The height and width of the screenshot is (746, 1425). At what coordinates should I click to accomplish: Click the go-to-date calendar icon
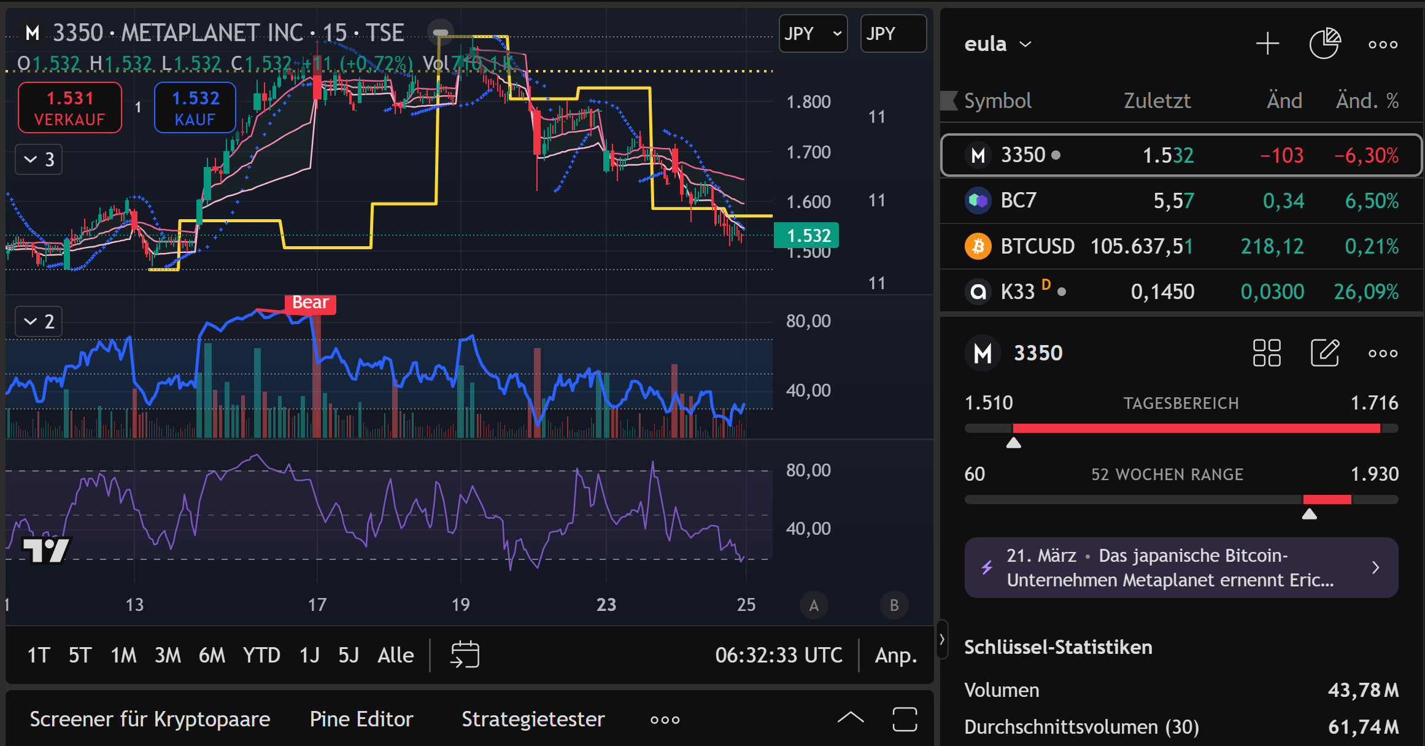tap(465, 655)
